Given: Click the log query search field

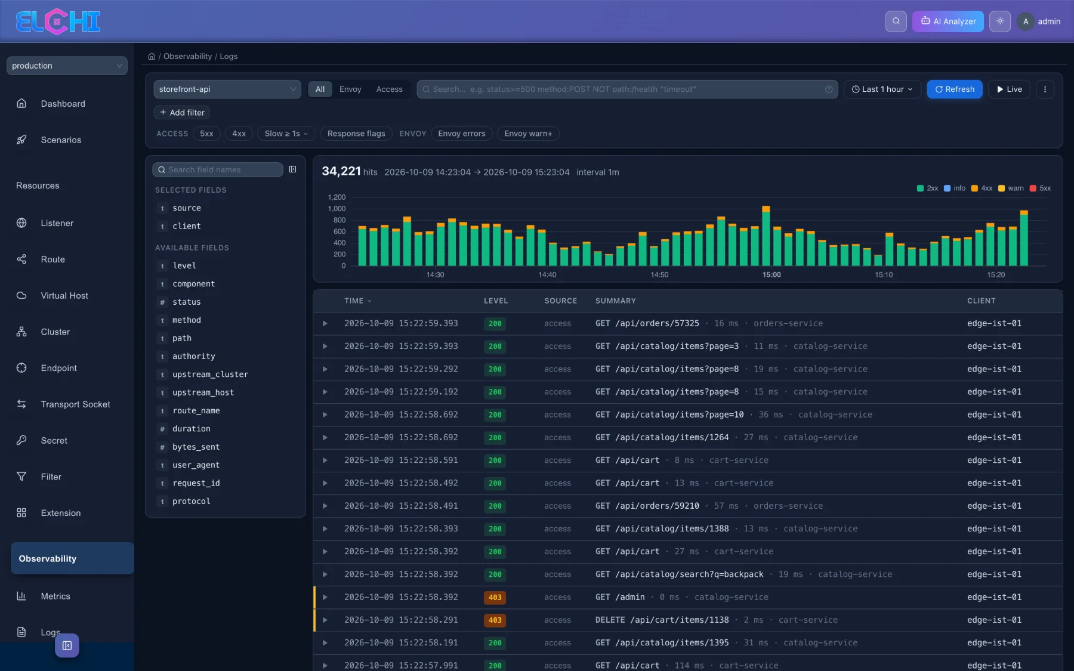Looking at the screenshot, I should pyautogui.click(x=627, y=89).
